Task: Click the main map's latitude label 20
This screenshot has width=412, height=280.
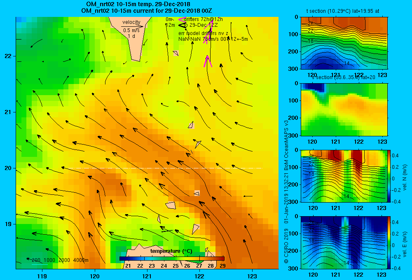Action: pos(8,168)
